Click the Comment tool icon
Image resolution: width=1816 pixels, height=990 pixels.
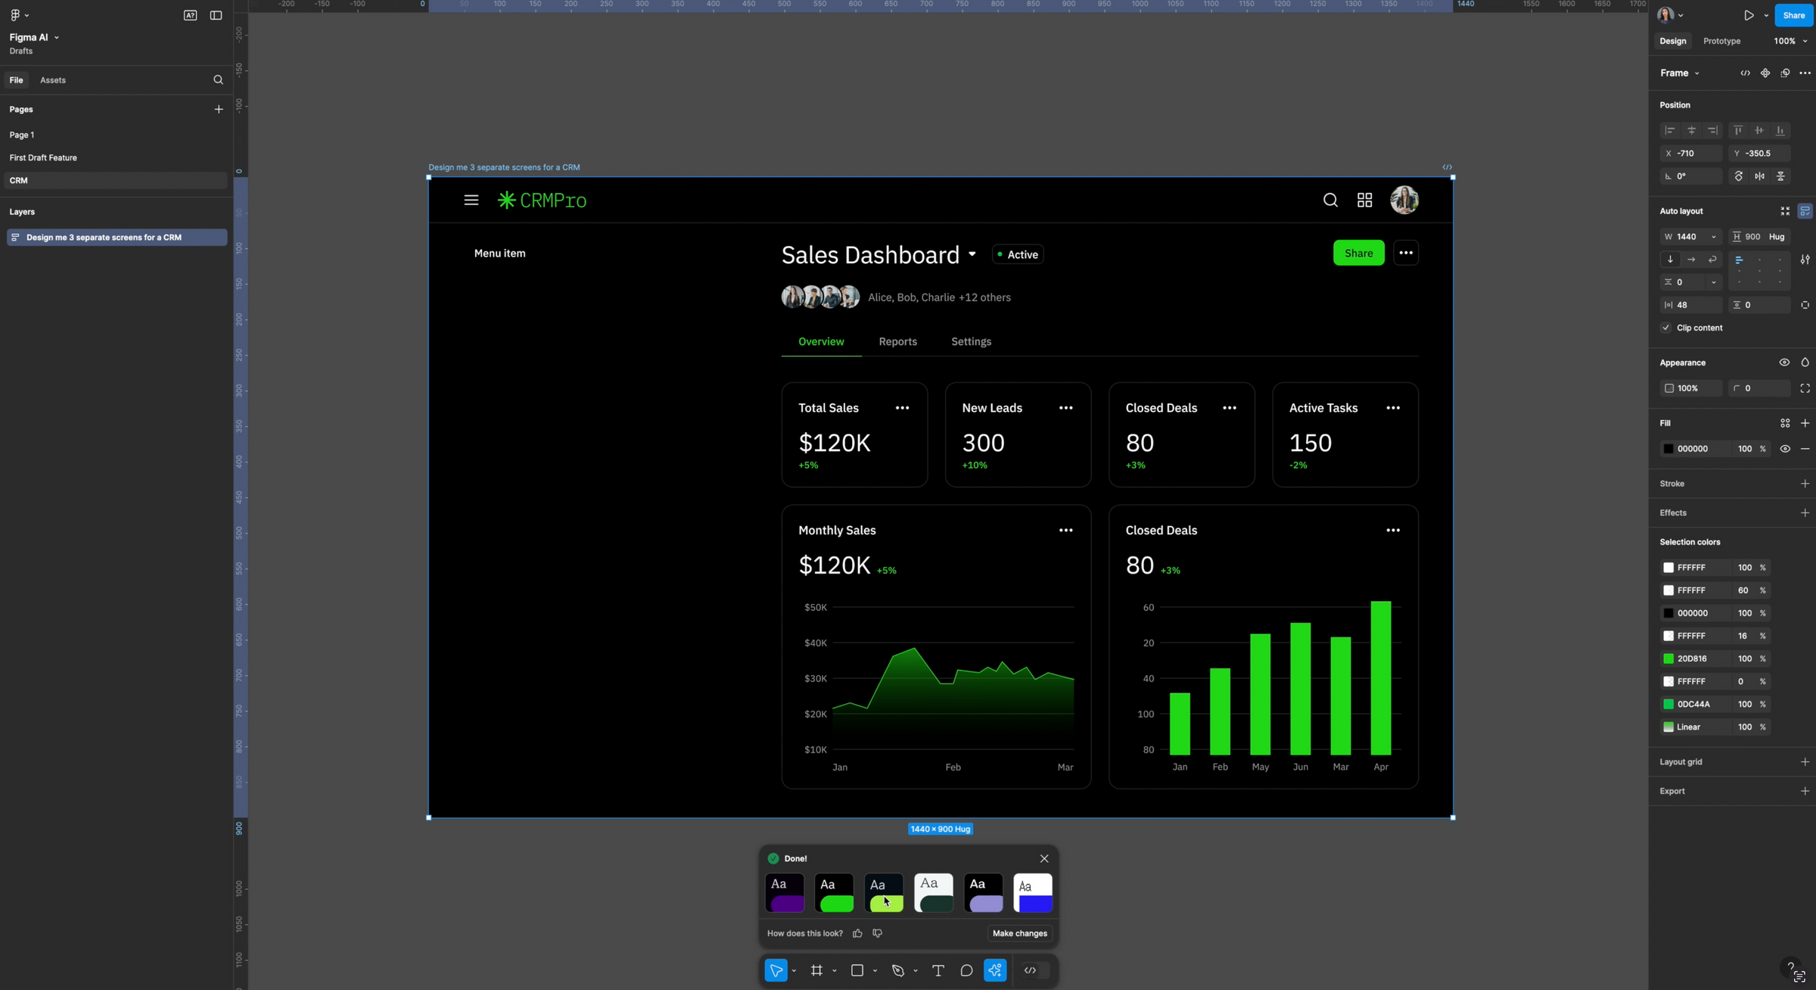966,970
